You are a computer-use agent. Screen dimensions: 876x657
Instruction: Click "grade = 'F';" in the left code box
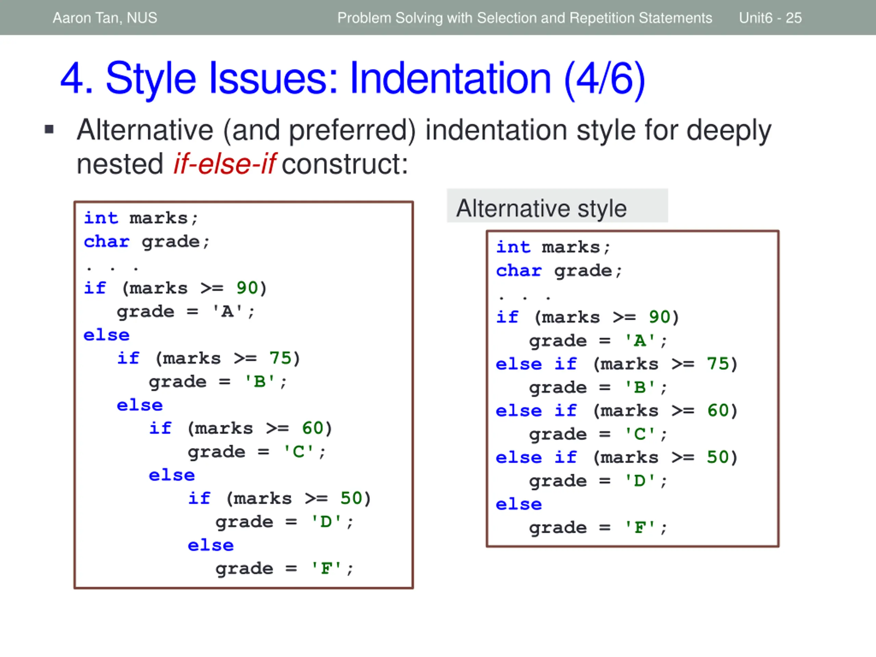click(284, 569)
